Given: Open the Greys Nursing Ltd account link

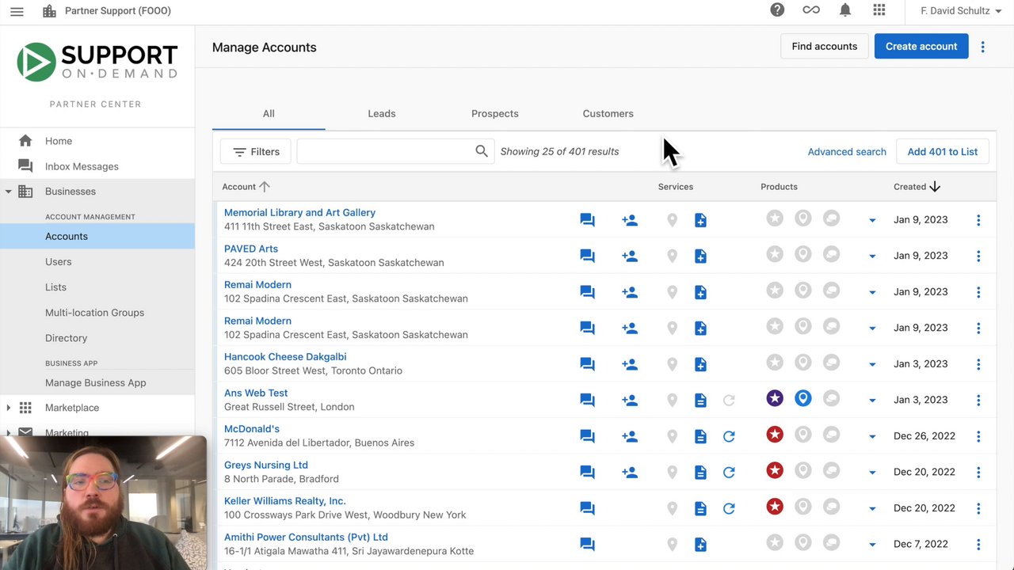Looking at the screenshot, I should (266, 465).
